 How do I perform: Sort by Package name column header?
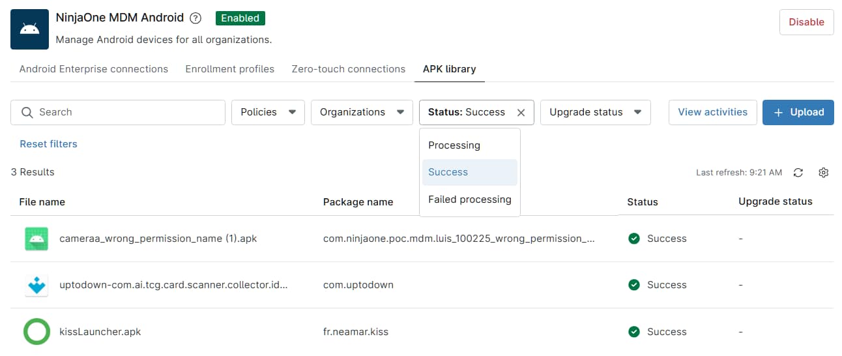pyautogui.click(x=358, y=202)
